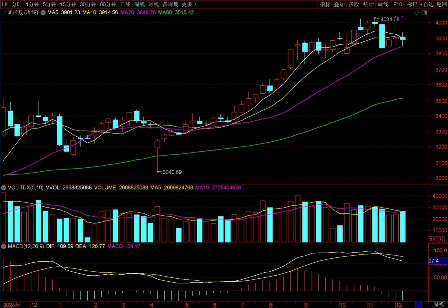
Task: Switch to the 日线 daily chart tab
Action: [x=125, y=4]
